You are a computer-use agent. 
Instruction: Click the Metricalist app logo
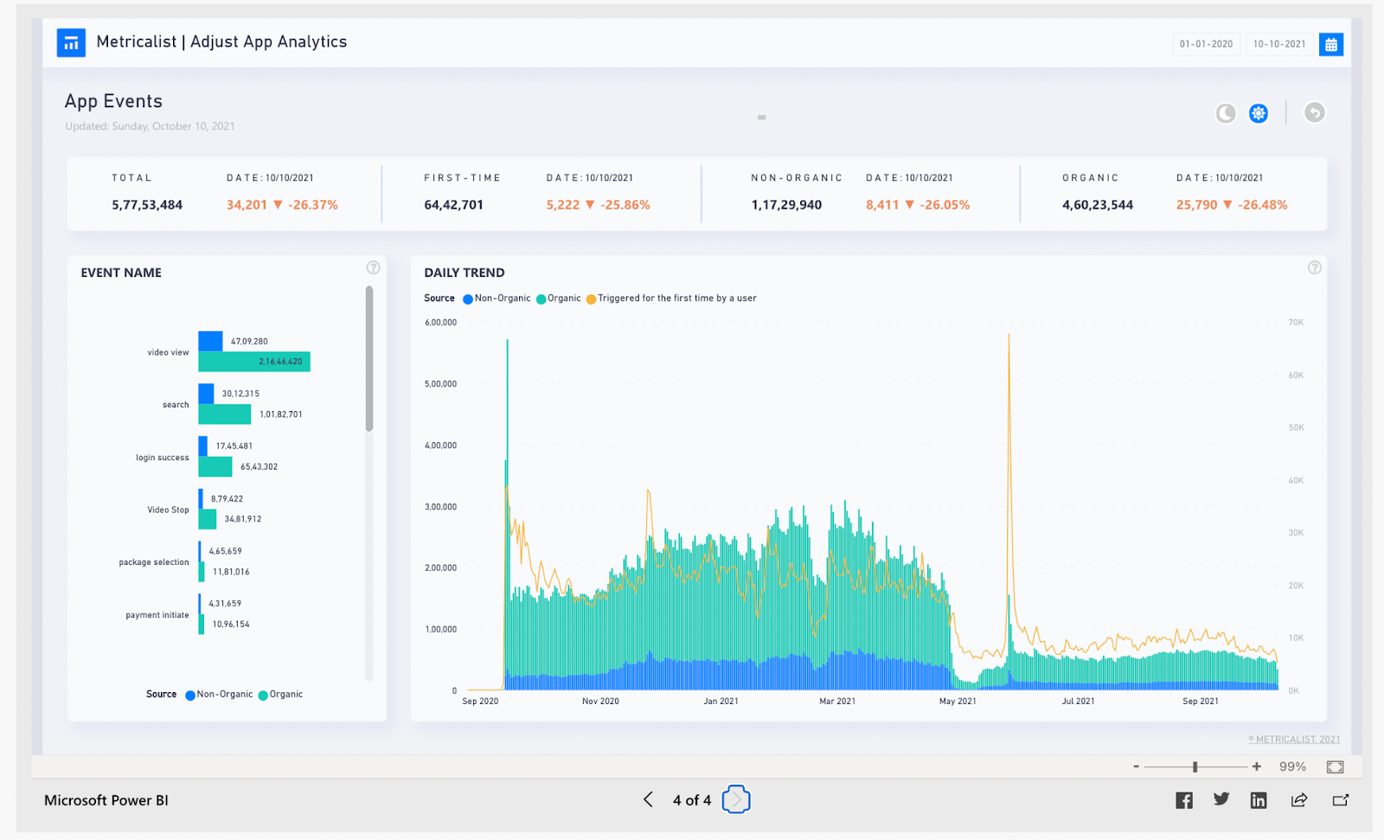coord(71,42)
